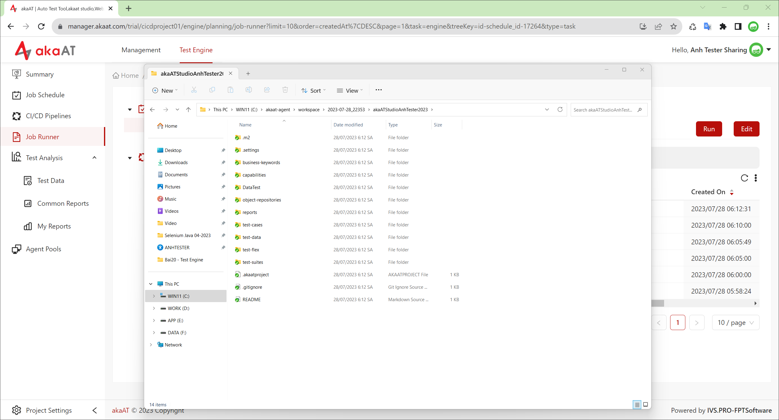779x420 pixels.
Task: Switch Explorer to large thumbnails view icon
Action: point(645,405)
